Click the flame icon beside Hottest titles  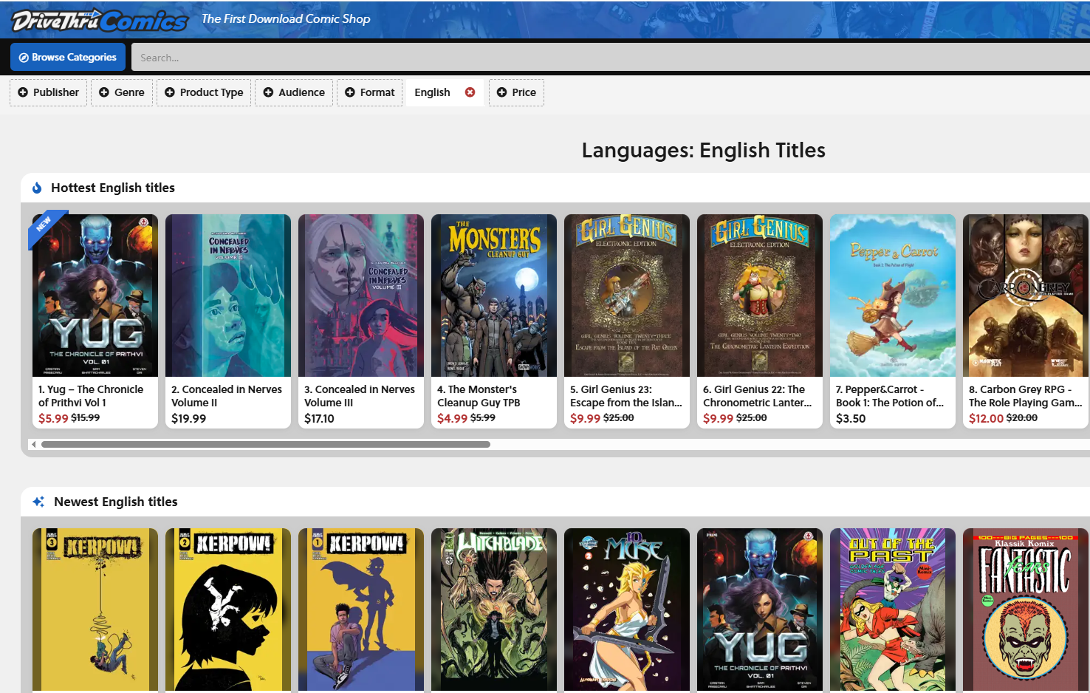click(x=37, y=188)
